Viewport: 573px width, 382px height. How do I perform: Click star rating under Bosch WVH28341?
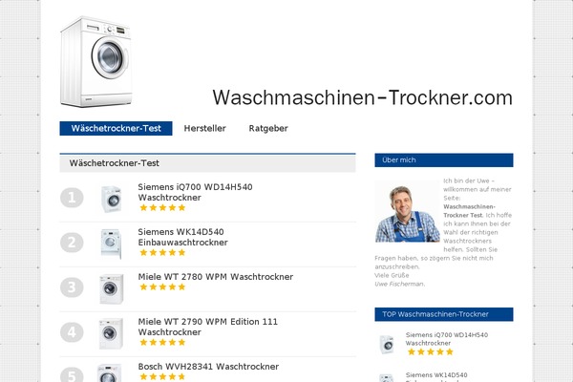coord(162,377)
